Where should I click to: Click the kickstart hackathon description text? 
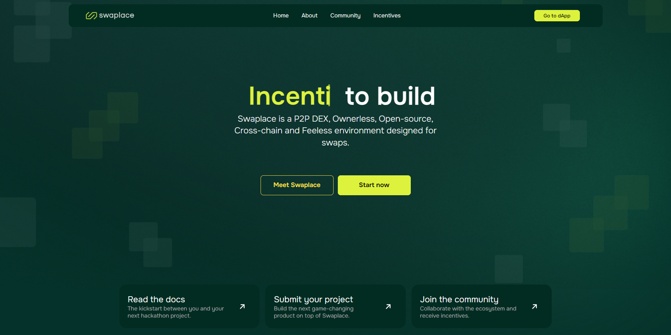click(x=175, y=312)
